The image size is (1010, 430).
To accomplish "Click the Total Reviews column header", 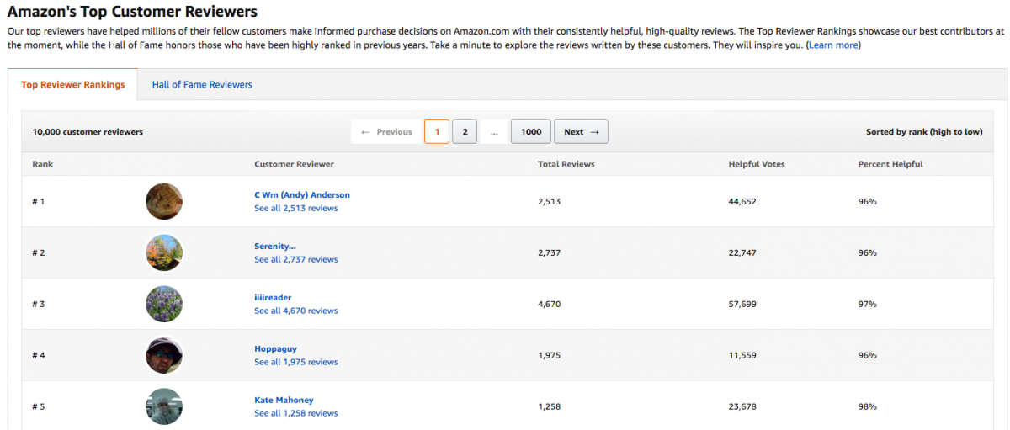I will [566, 164].
